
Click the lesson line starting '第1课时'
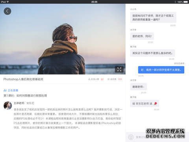coord(25,95)
